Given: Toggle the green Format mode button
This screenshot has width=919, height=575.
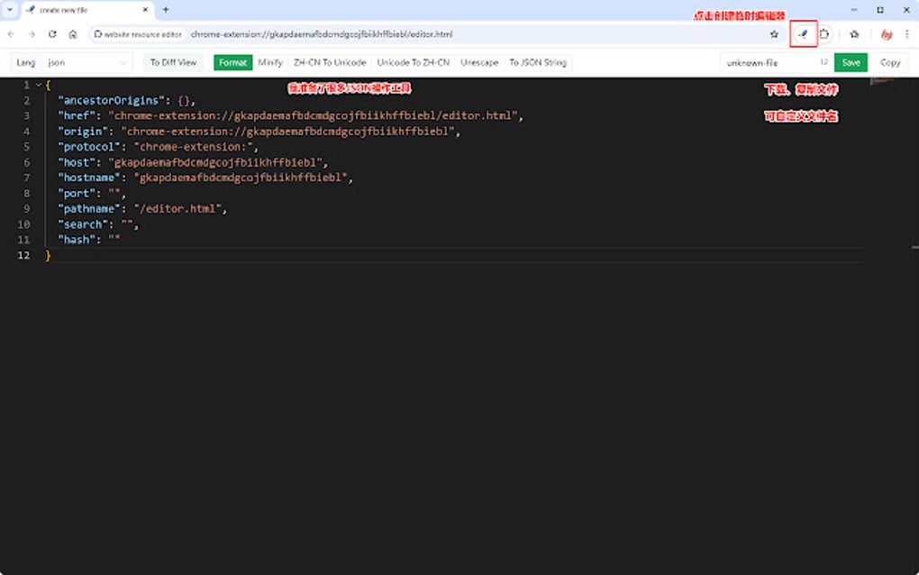Looking at the screenshot, I should point(232,62).
